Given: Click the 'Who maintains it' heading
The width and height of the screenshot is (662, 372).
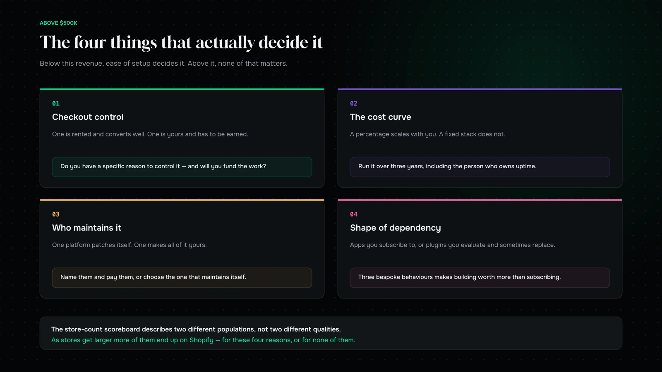Looking at the screenshot, I should (x=86, y=228).
